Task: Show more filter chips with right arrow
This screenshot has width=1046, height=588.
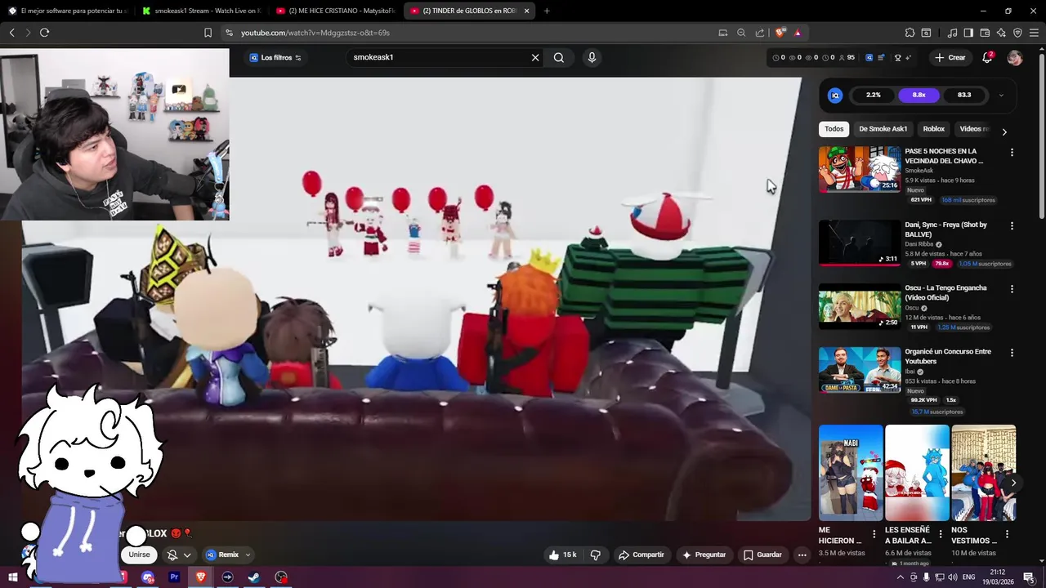Action: 1004,131
